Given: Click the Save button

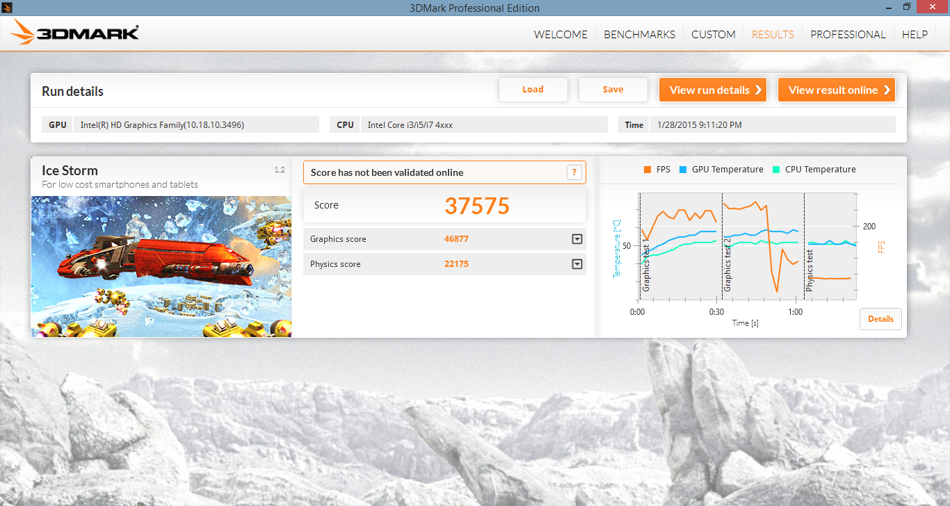Looking at the screenshot, I should tap(613, 90).
